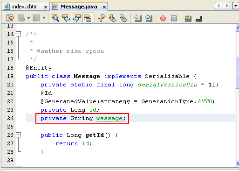This screenshot has width=239, height=171.
Task: Click the class name Message in line 19
Action: pyautogui.click(x=87, y=76)
